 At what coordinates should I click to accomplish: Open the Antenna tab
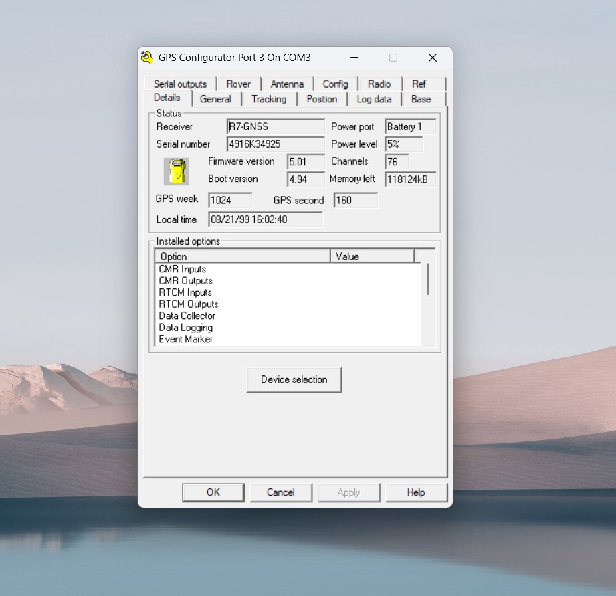pyautogui.click(x=287, y=84)
